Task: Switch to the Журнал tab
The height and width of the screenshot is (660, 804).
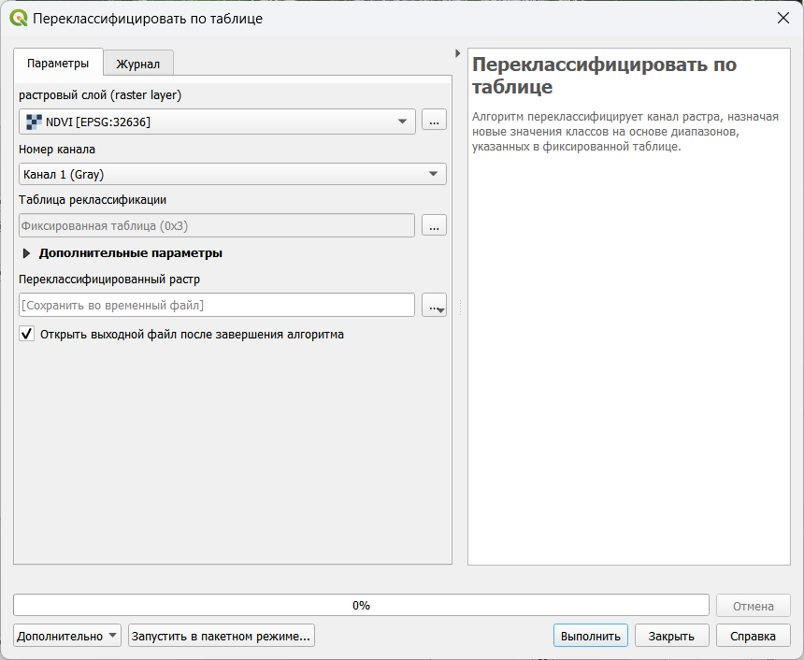Action: tap(137, 64)
